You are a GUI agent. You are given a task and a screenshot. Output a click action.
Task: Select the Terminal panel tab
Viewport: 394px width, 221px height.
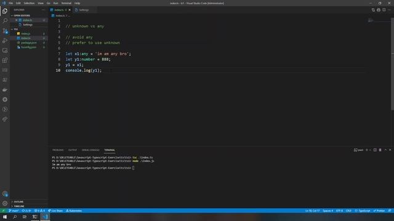[110, 150]
